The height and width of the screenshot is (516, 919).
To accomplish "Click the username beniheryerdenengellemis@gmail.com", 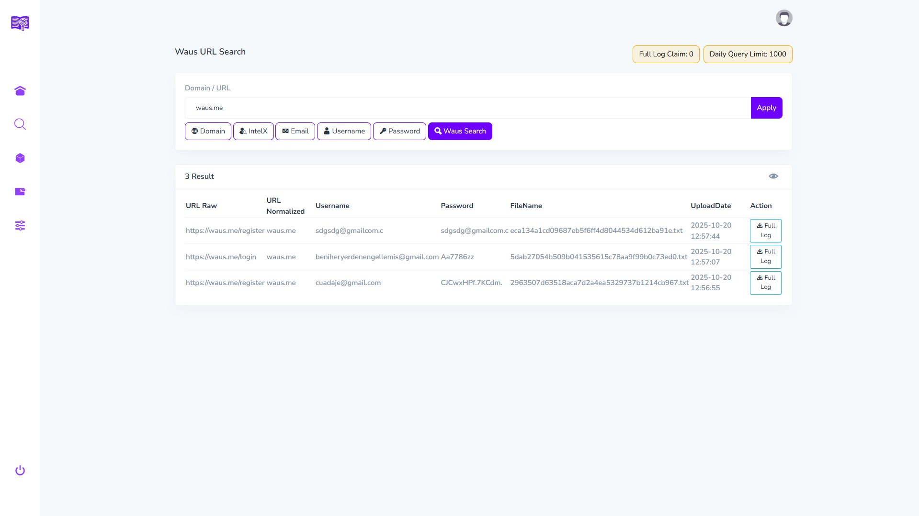I will pyautogui.click(x=377, y=257).
